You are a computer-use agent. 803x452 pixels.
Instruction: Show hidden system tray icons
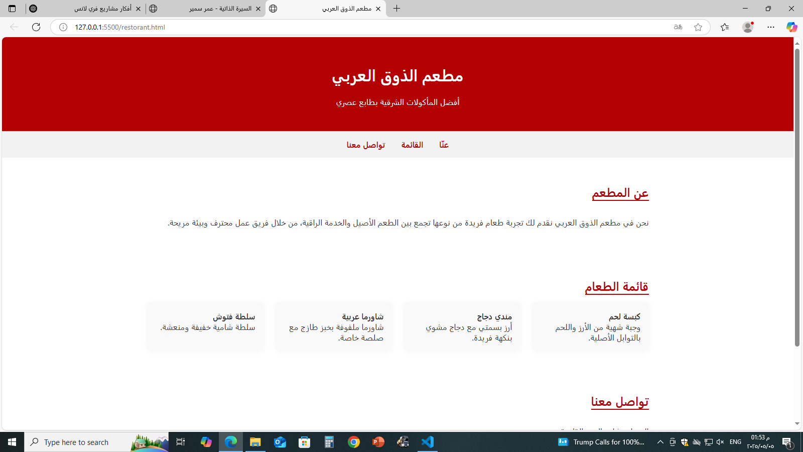660,442
